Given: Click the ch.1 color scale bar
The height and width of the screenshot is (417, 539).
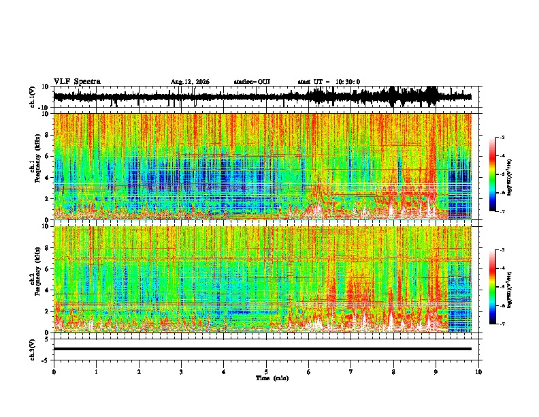Looking at the screenshot, I should point(493,174).
